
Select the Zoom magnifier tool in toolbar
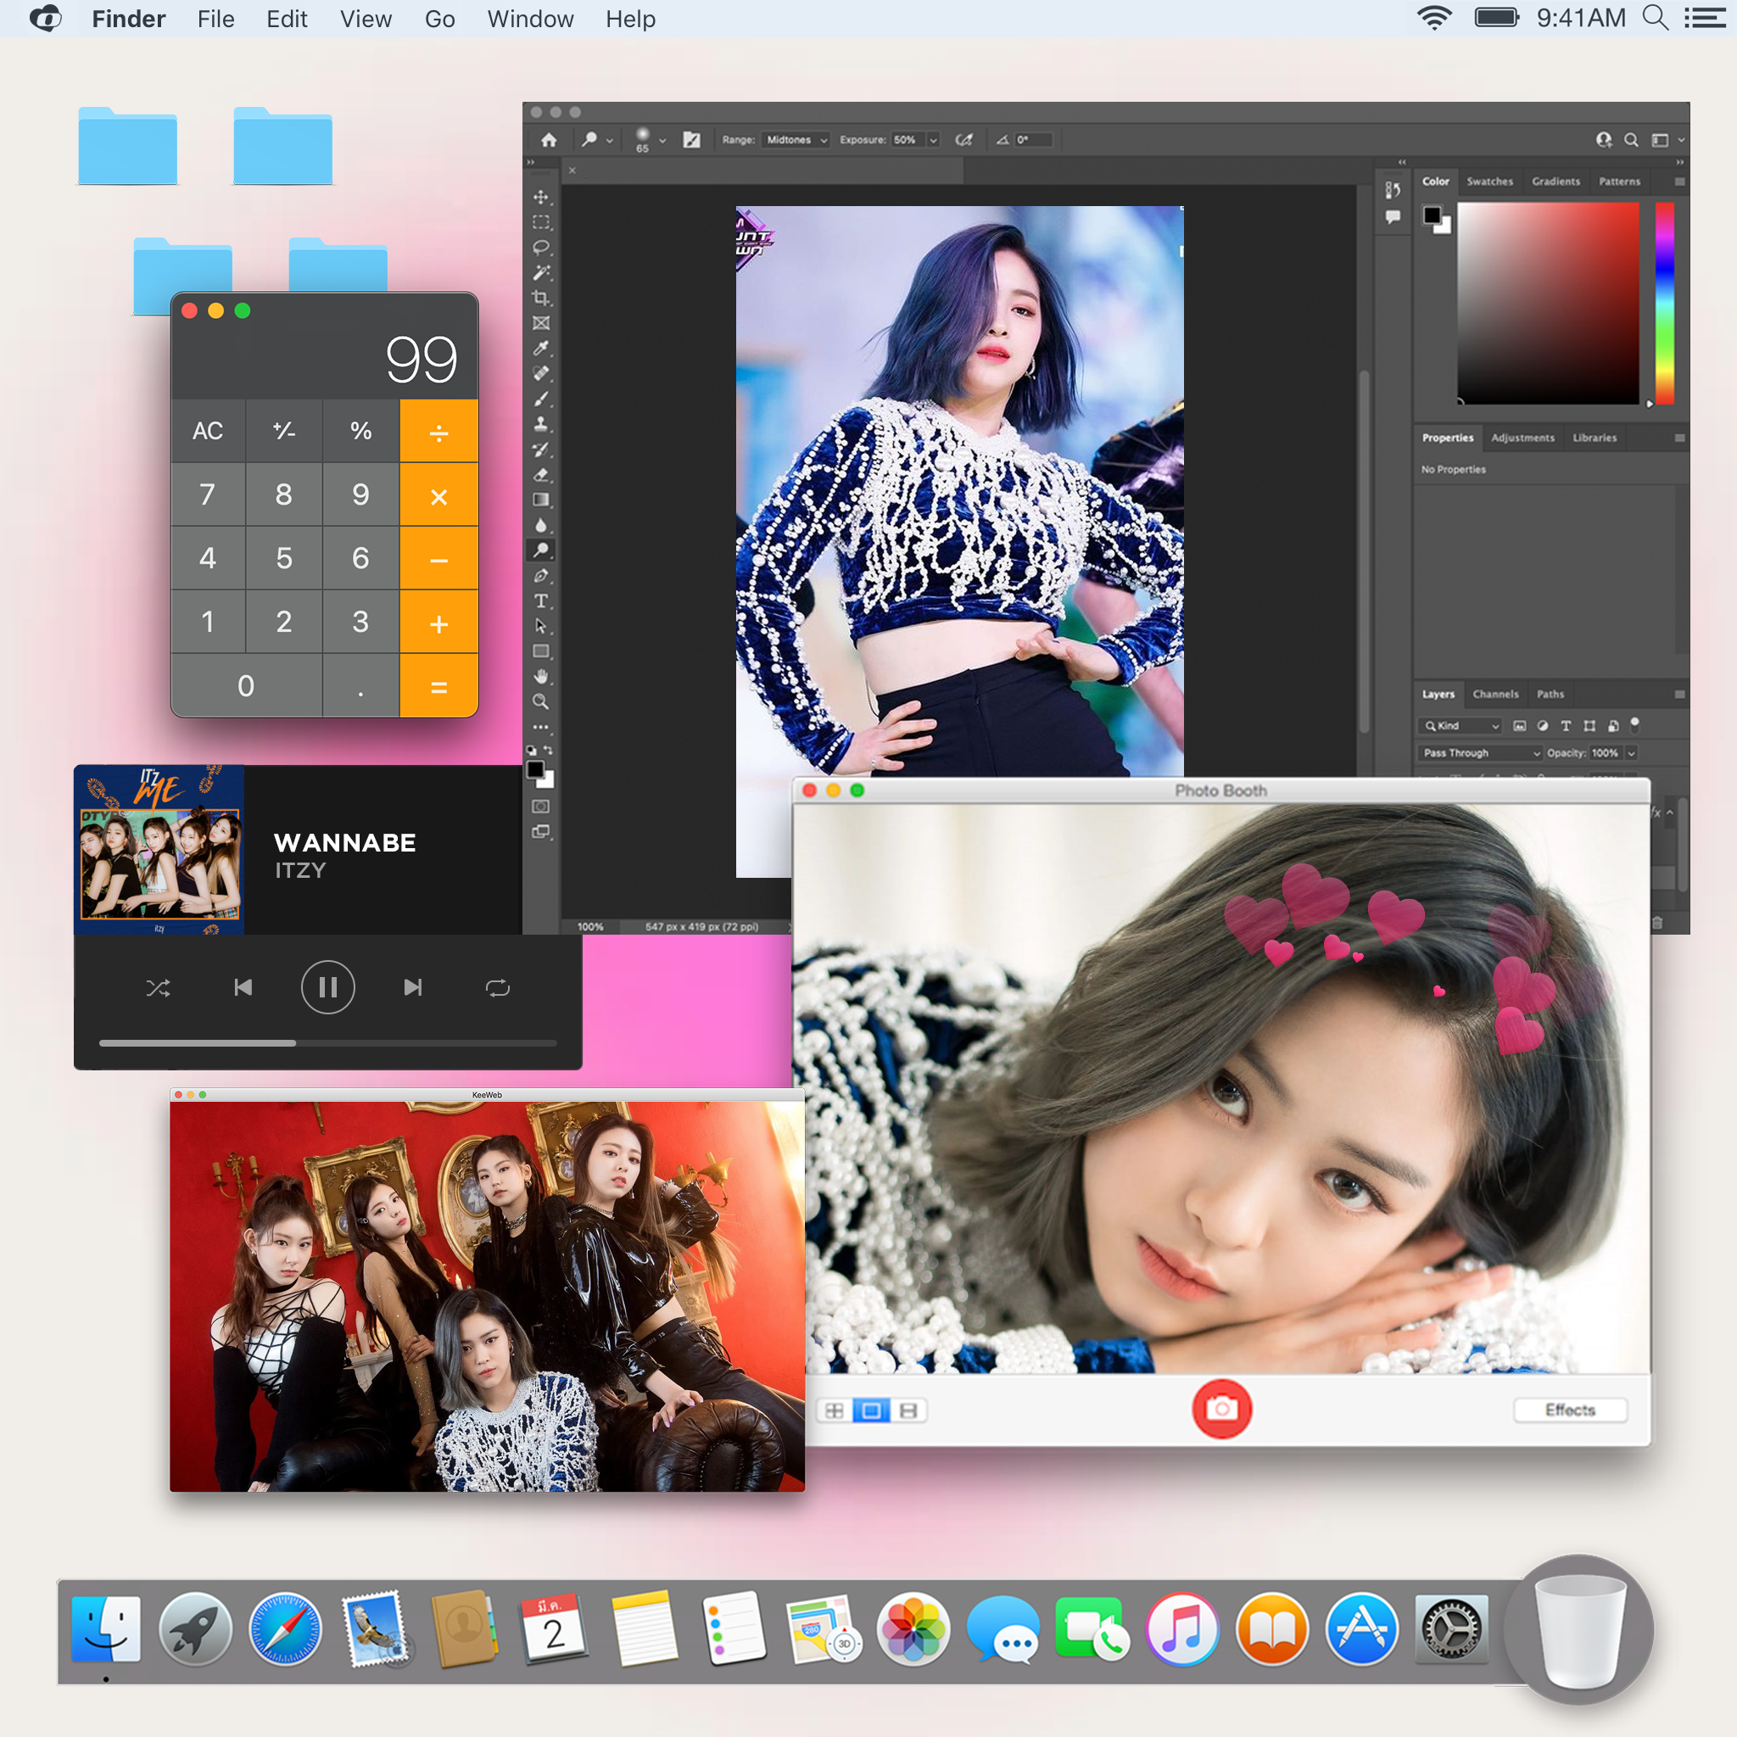pyautogui.click(x=540, y=701)
